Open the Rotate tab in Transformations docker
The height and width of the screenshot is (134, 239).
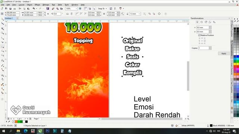[x=202, y=22]
